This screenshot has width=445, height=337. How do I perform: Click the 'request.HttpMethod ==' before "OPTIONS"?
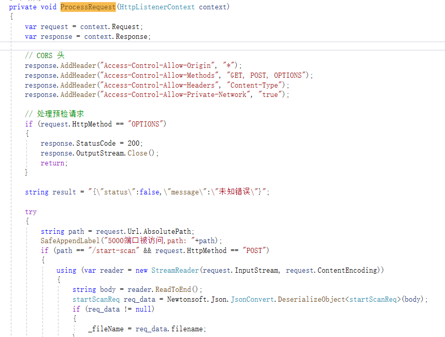point(82,124)
